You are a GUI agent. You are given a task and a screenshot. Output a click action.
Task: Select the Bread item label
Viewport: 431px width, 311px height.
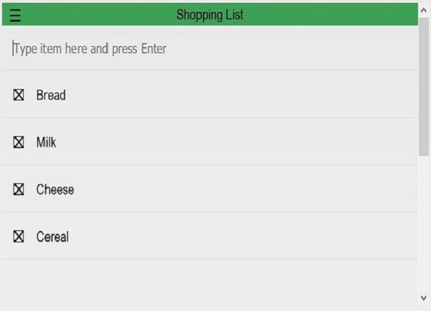51,95
